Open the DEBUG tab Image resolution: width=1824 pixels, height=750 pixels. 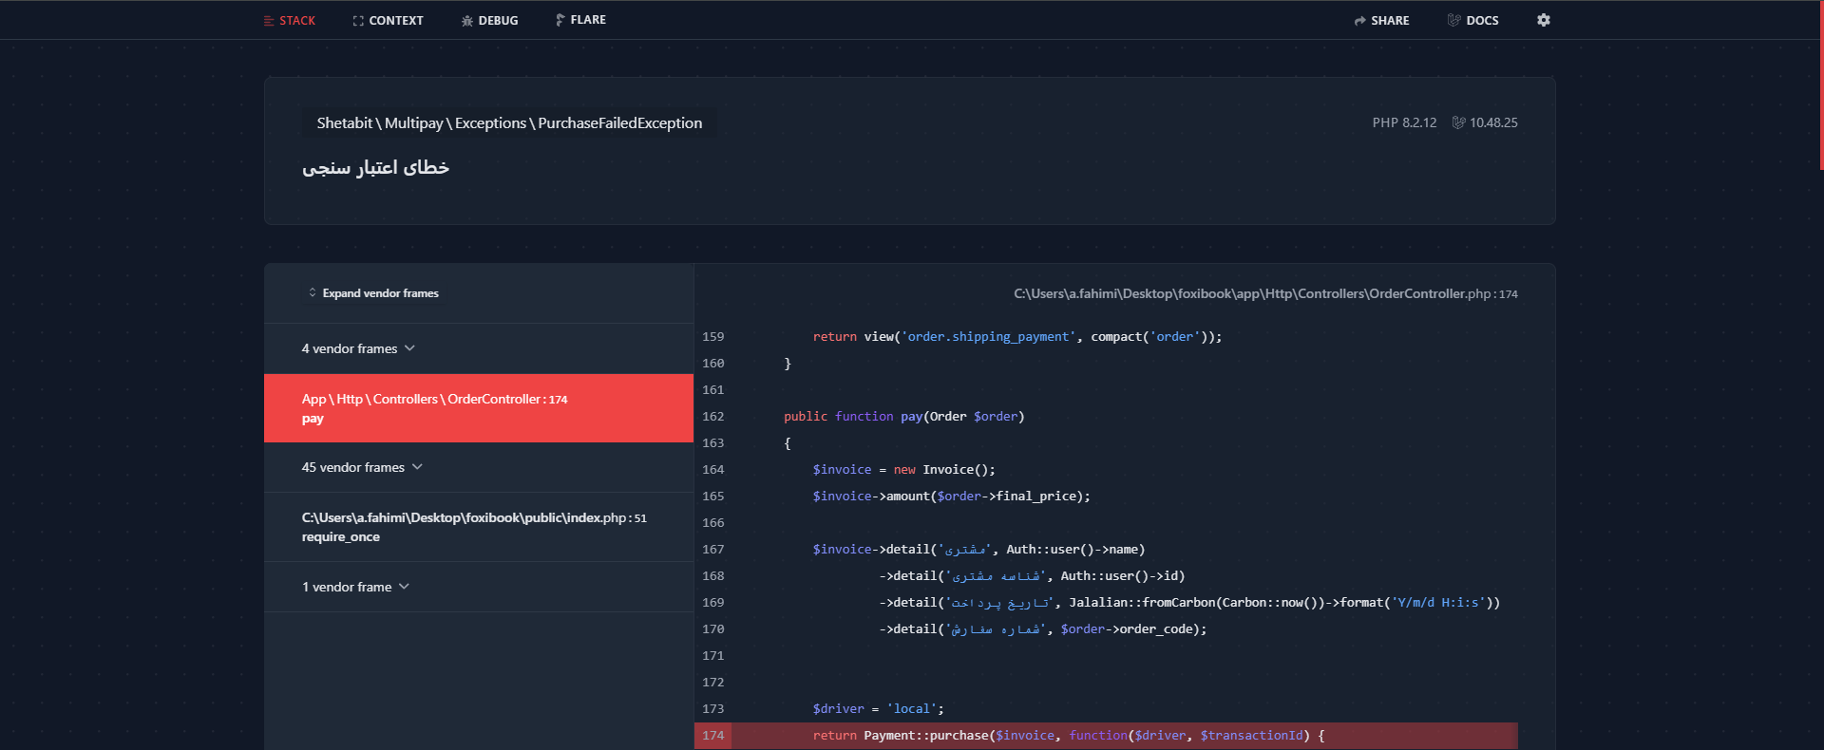pos(489,20)
